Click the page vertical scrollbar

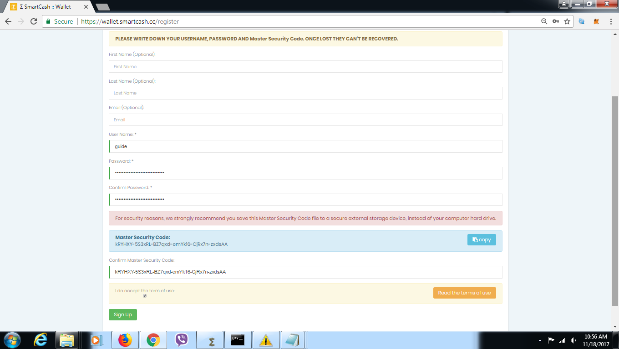point(615,200)
